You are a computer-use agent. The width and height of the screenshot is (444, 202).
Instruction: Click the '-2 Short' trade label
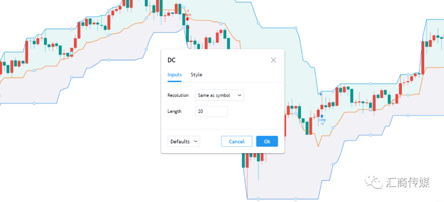[188, 13]
